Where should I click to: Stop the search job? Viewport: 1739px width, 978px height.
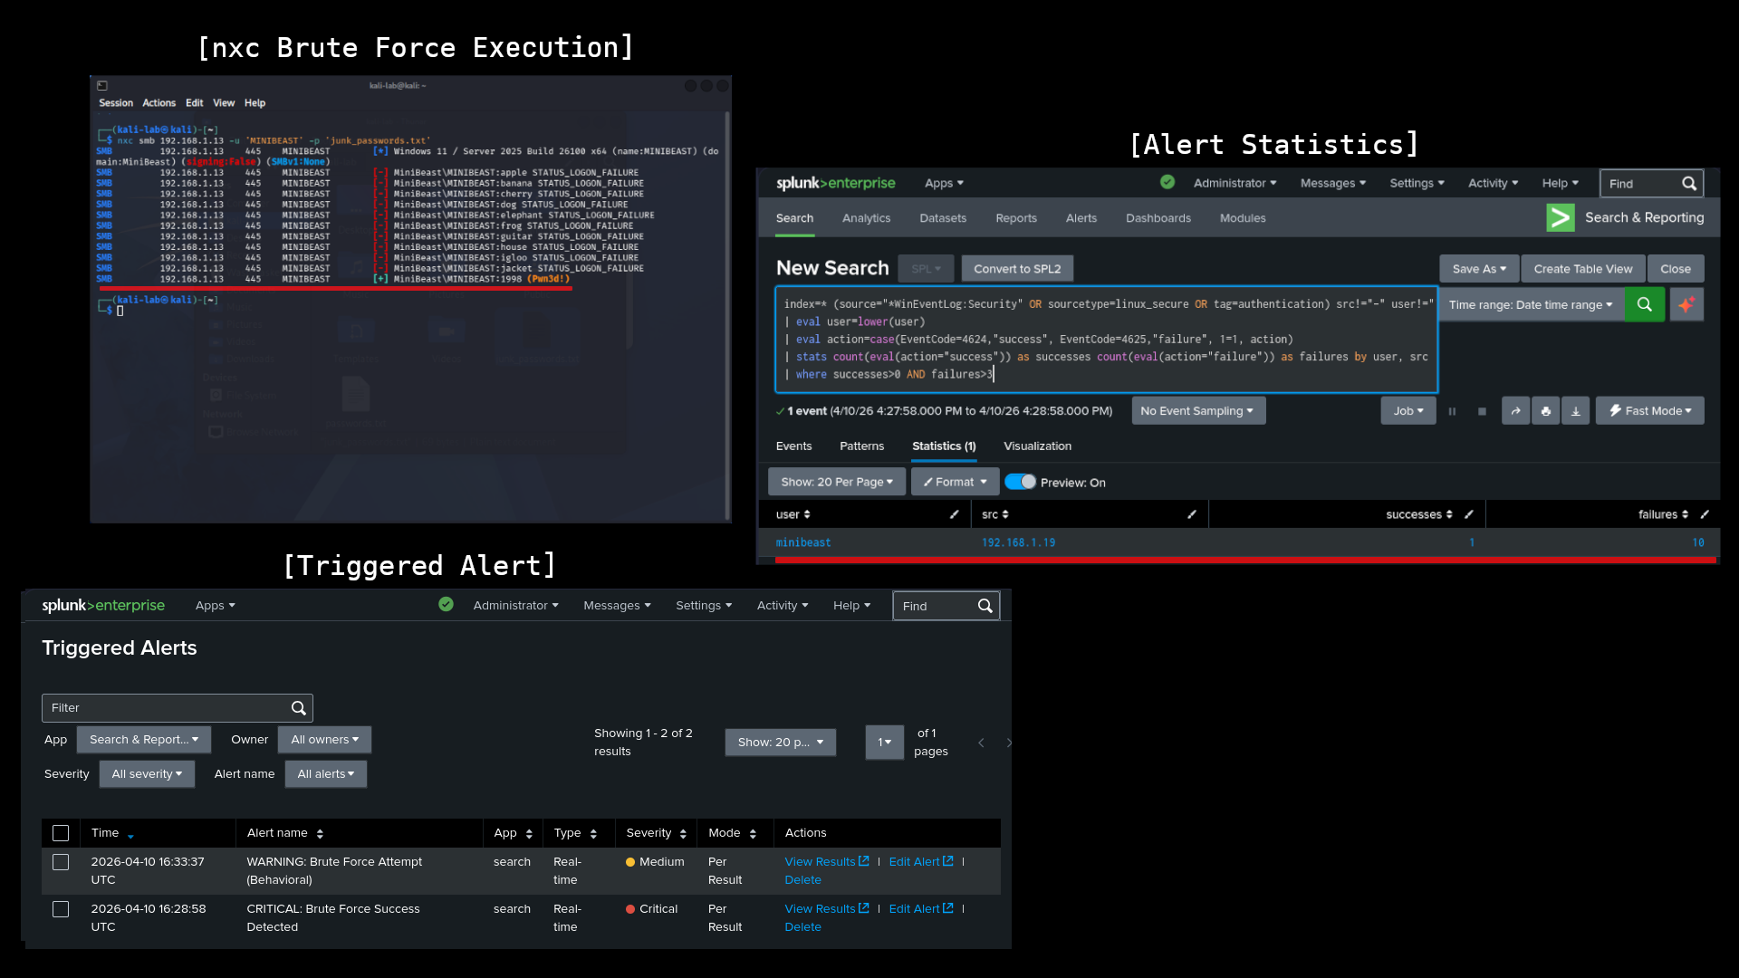[x=1482, y=411]
